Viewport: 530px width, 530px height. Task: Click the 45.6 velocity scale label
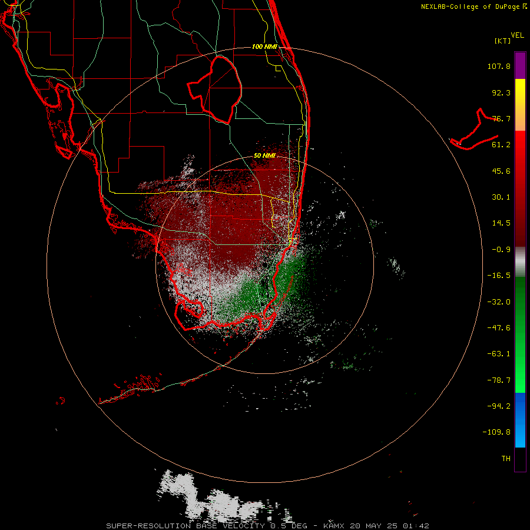point(501,171)
